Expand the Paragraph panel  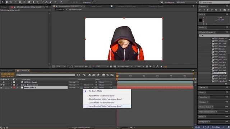[203, 121]
